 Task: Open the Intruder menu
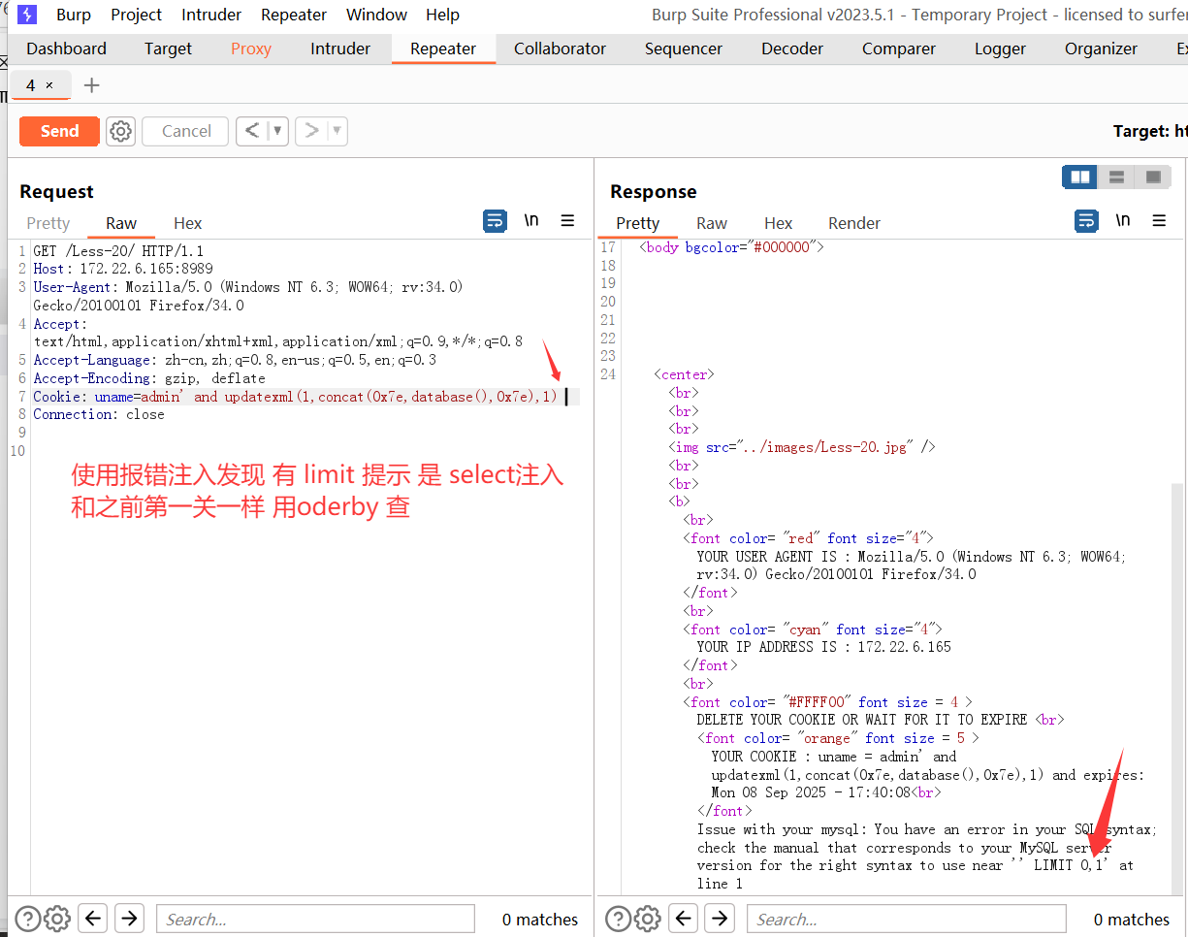click(x=212, y=15)
